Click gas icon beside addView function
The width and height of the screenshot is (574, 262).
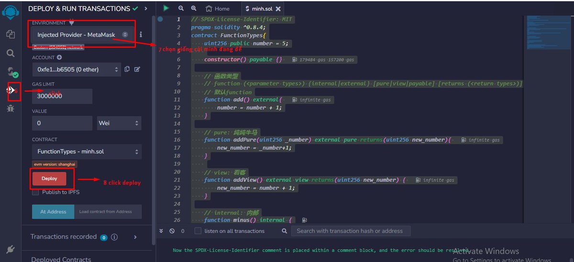pos(418,180)
